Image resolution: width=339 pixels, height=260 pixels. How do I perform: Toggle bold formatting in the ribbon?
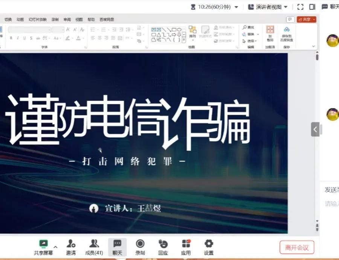[x=11, y=38]
